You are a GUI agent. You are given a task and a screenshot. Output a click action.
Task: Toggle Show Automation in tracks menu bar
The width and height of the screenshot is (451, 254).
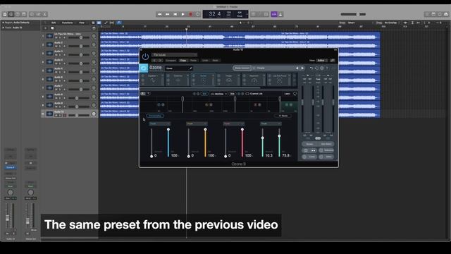tap(106, 23)
